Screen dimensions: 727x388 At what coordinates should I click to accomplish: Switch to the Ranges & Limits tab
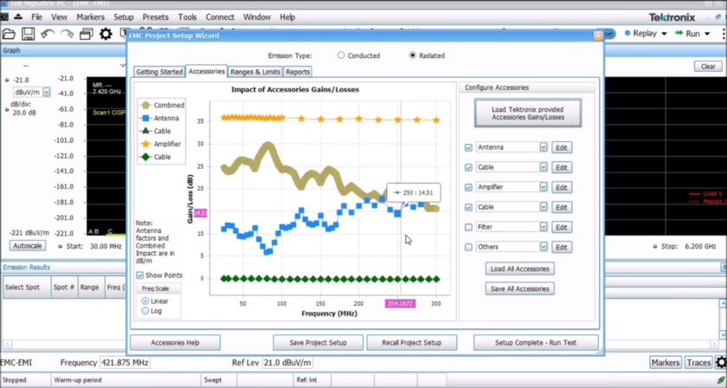point(254,72)
